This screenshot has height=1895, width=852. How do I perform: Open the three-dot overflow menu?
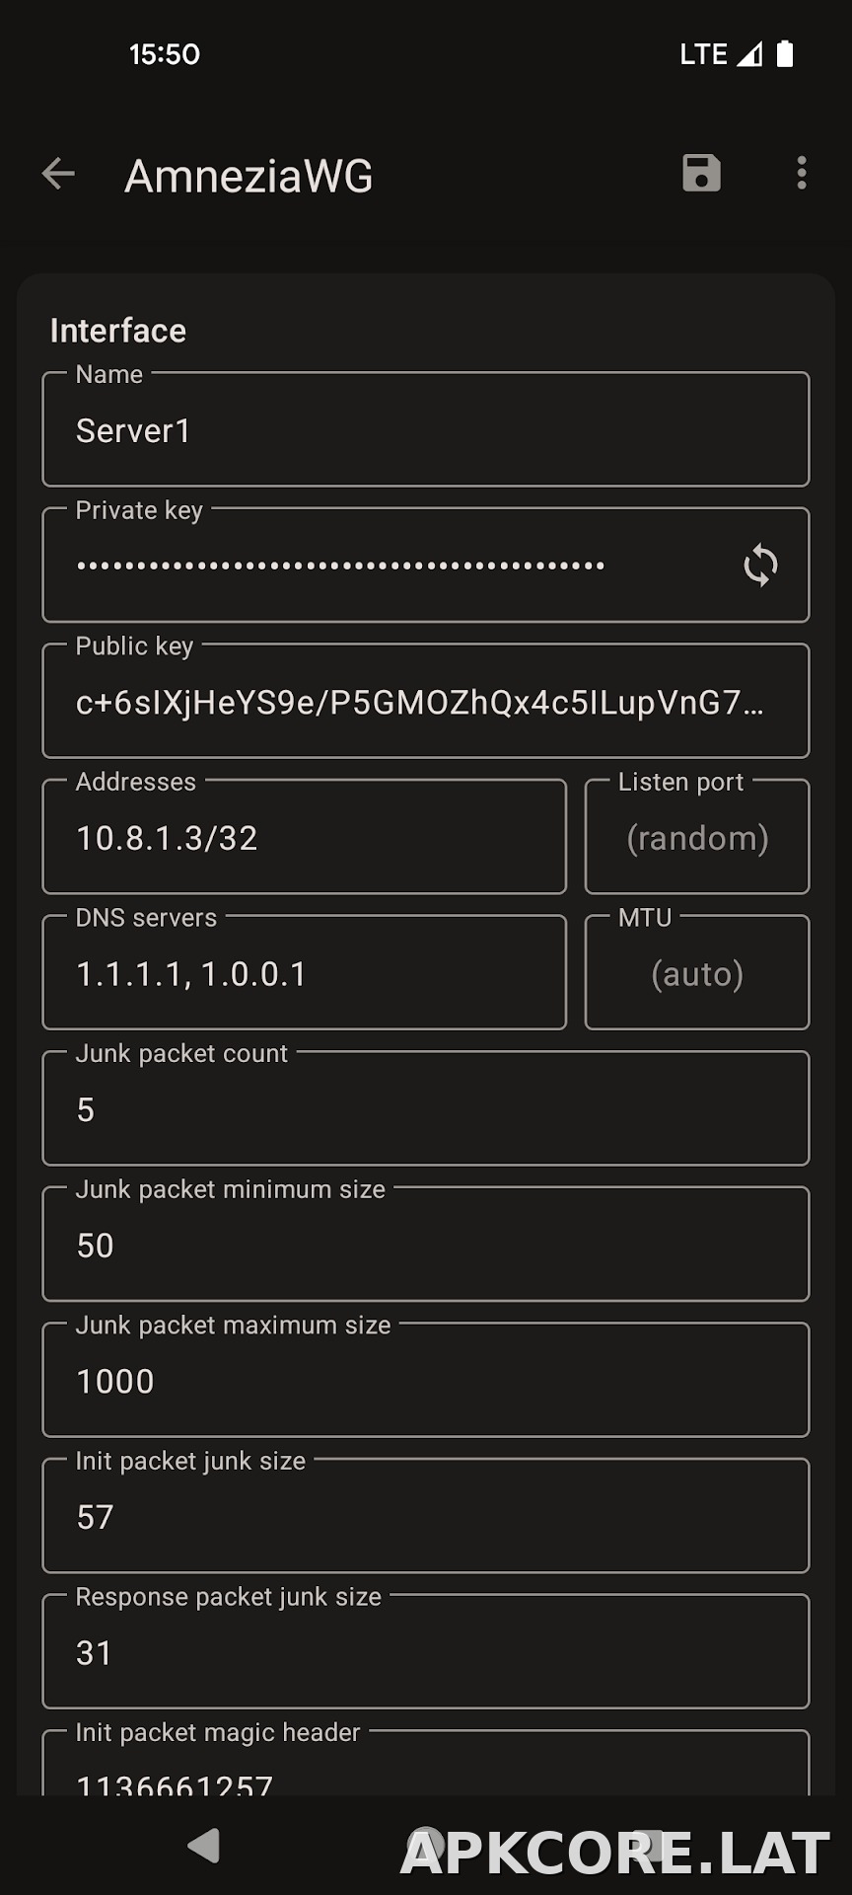801,174
